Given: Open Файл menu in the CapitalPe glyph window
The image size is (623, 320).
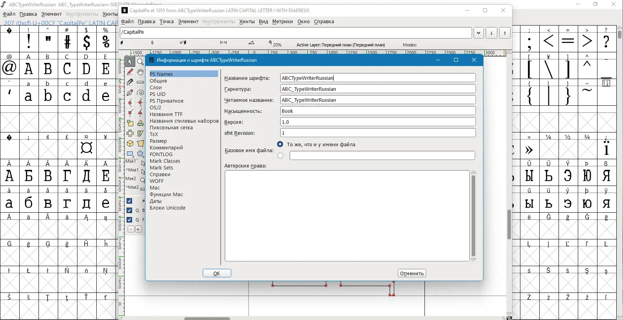Looking at the screenshot, I should (127, 22).
